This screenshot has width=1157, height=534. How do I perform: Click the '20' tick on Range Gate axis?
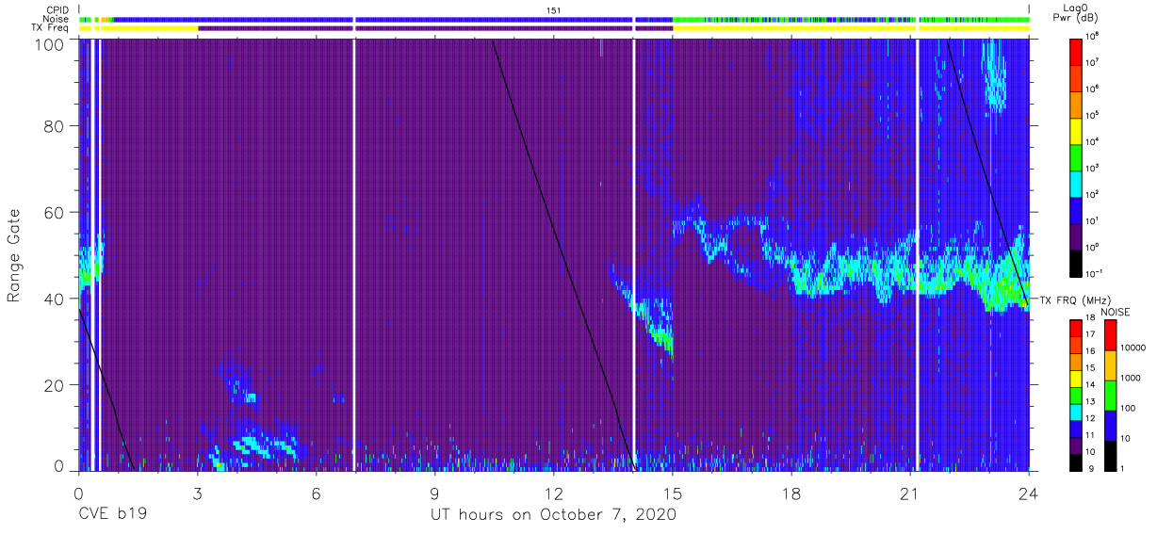(56, 385)
